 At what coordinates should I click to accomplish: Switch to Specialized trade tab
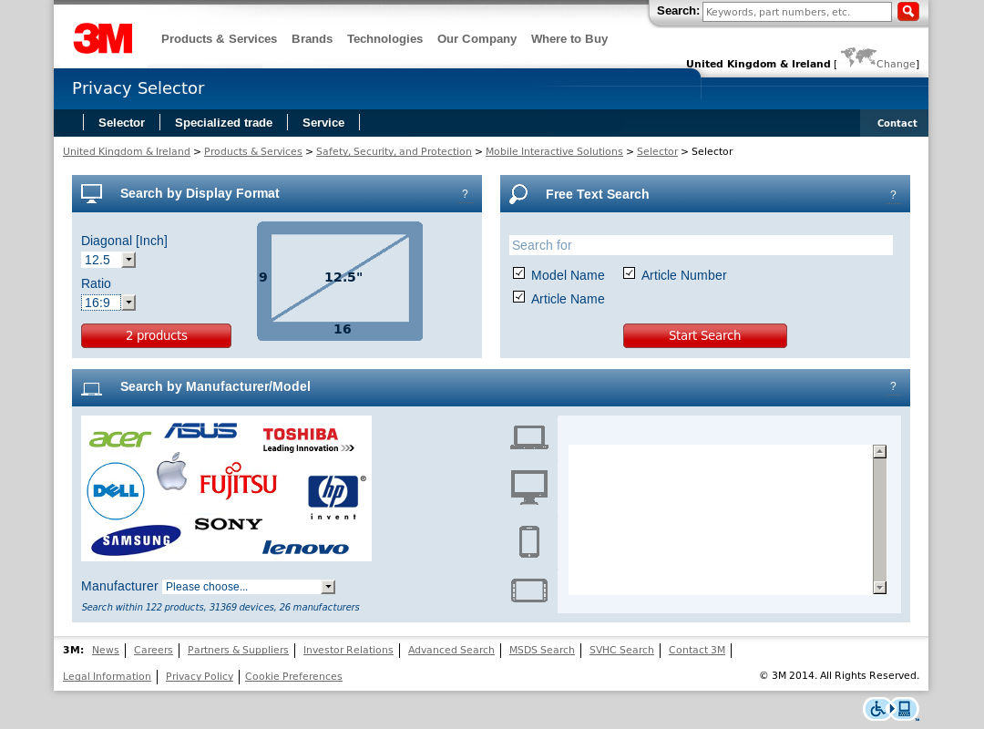223,122
